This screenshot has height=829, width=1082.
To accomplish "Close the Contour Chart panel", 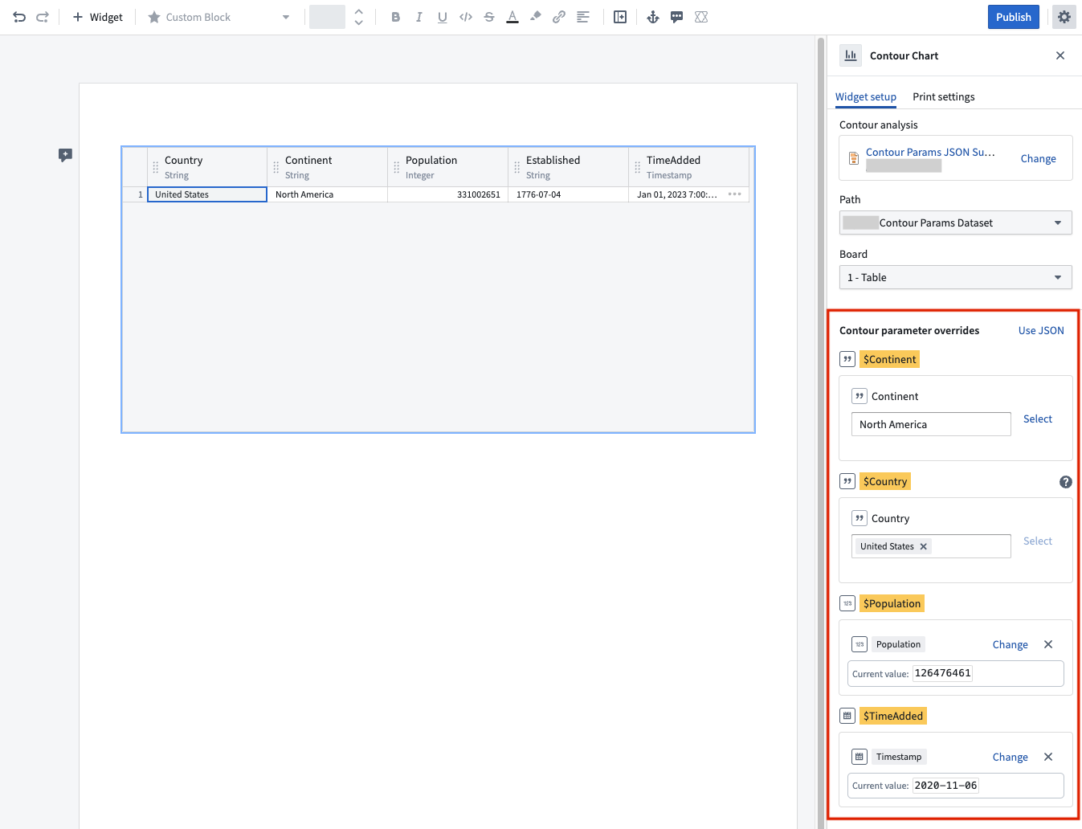I will point(1060,55).
